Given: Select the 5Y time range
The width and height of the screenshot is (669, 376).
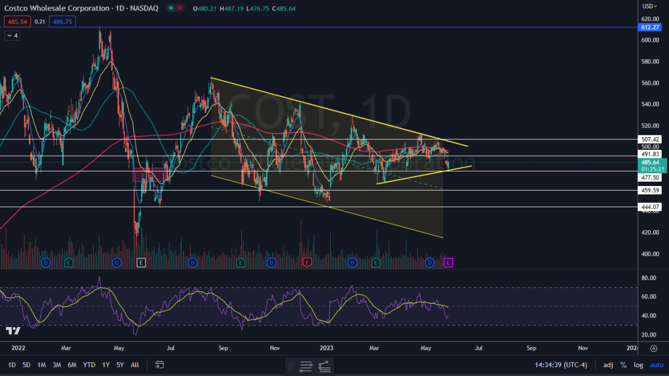Looking at the screenshot, I should click(x=120, y=365).
